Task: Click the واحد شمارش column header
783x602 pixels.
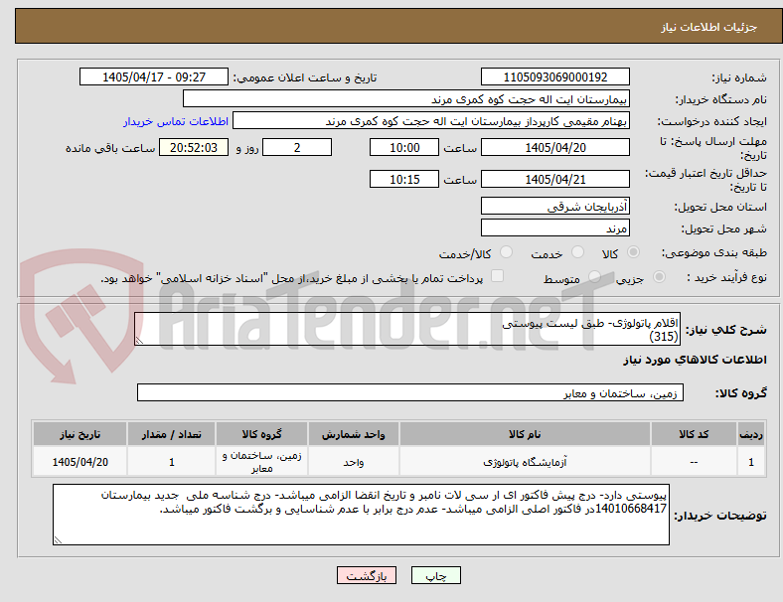Action: coord(354,434)
